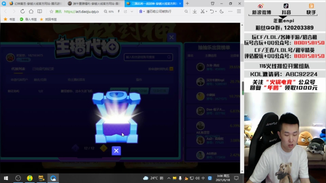
Task: Click the undo closed-tab icon
Action: click(212, 11)
